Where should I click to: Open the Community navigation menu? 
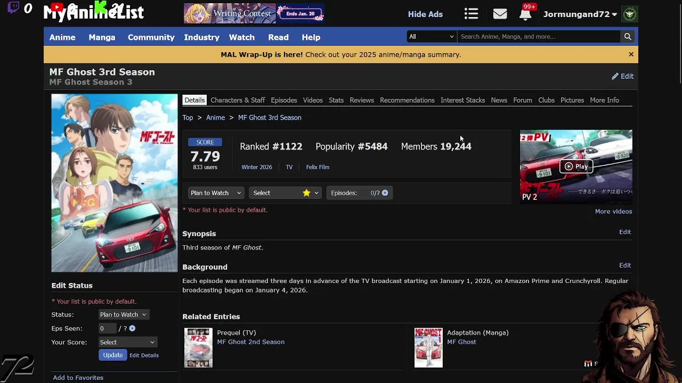[x=151, y=37]
